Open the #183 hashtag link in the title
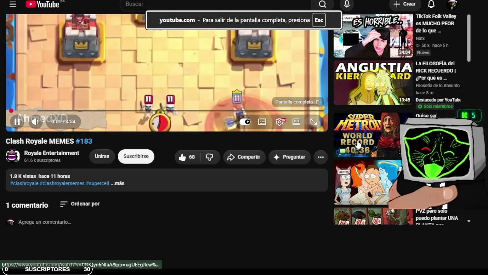 click(x=84, y=141)
